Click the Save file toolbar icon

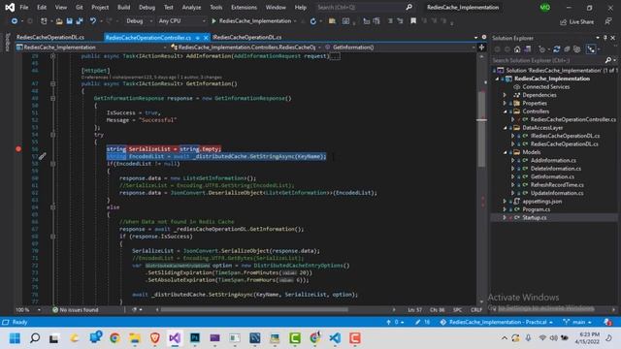pos(69,21)
